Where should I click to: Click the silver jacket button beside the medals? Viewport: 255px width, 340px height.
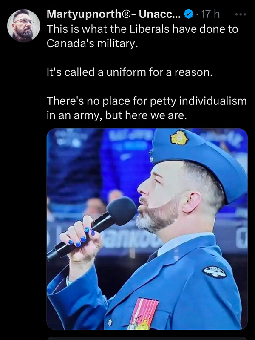tap(110, 322)
